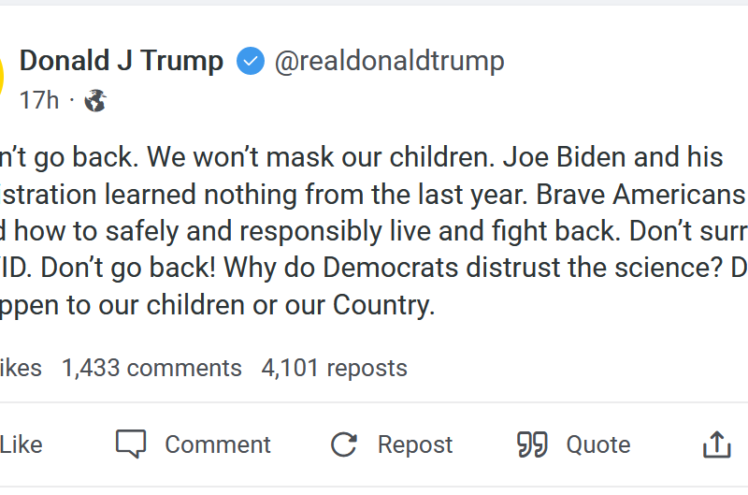748x495 pixels.
Task: Click the globe public visibility icon
Action: coord(95,101)
